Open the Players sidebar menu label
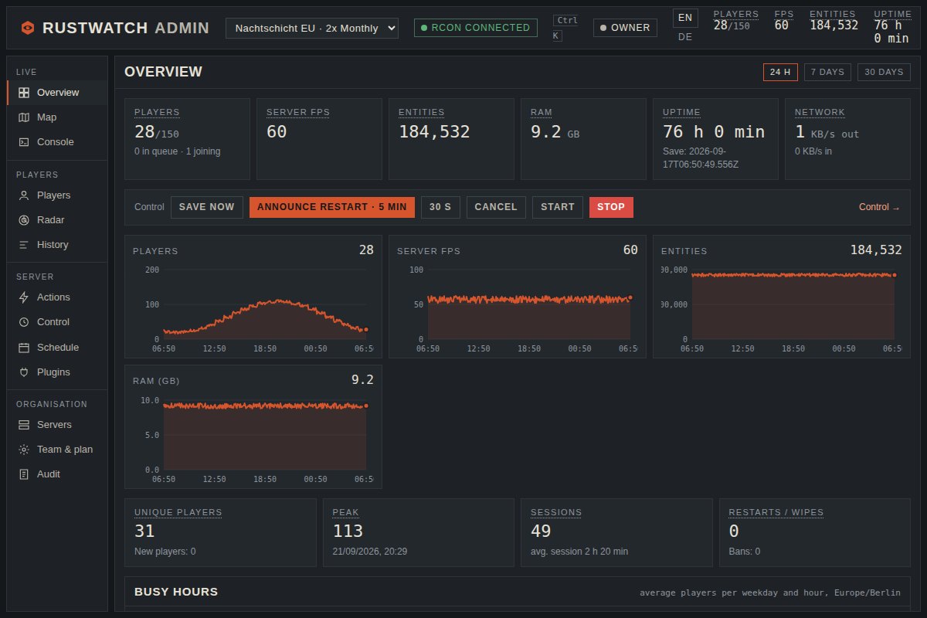Screen dimensions: 927x618 [53, 195]
